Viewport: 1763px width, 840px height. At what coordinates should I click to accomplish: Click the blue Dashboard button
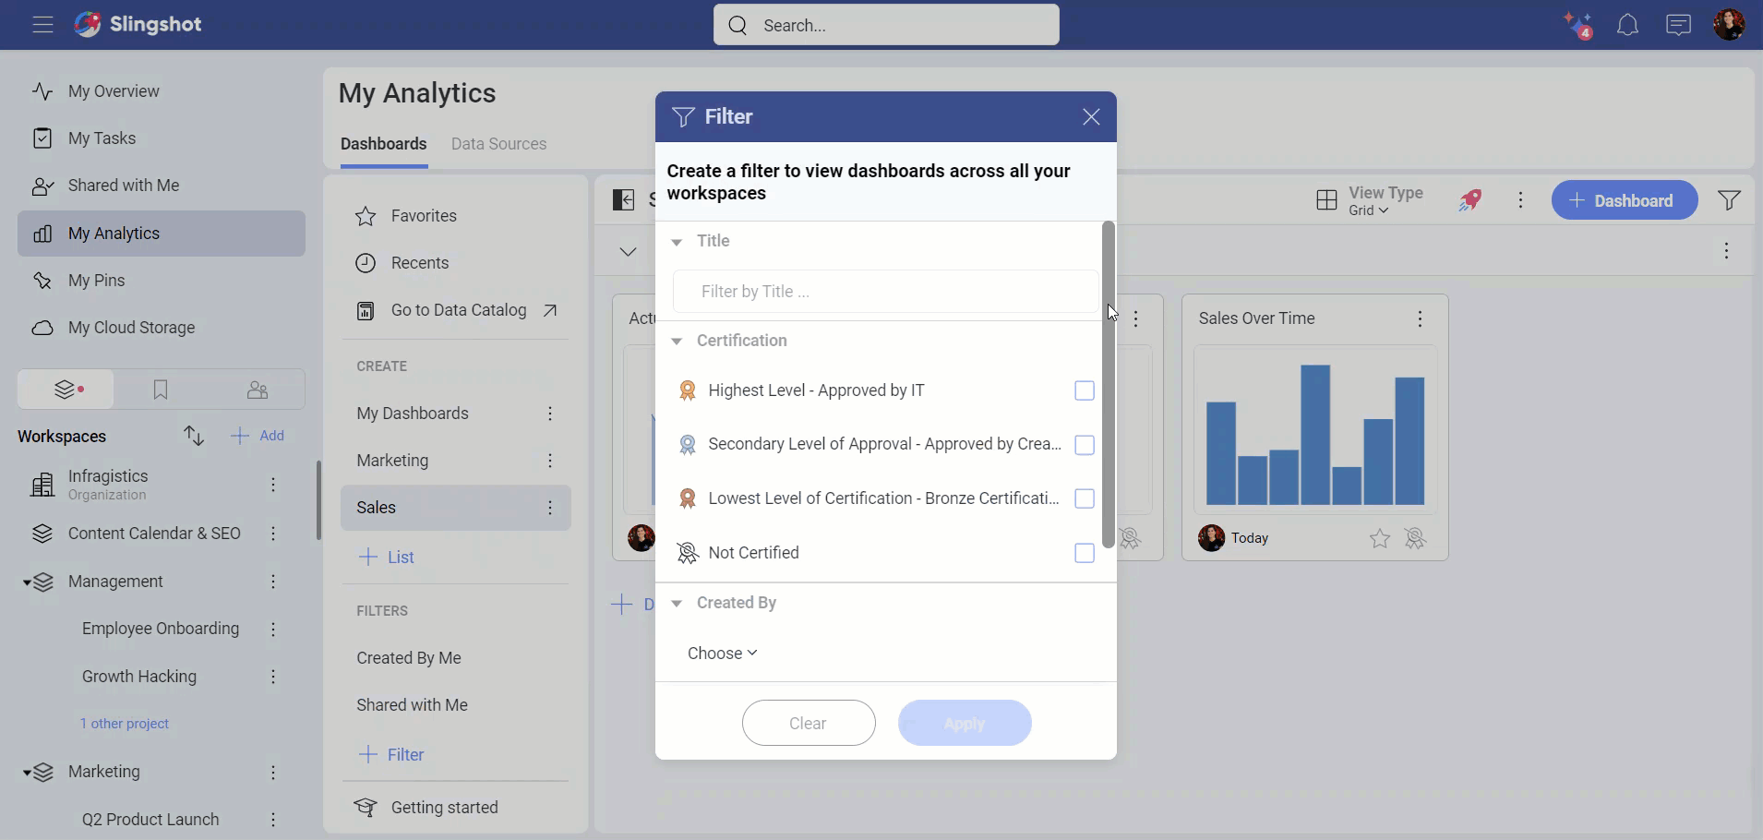pyautogui.click(x=1625, y=200)
